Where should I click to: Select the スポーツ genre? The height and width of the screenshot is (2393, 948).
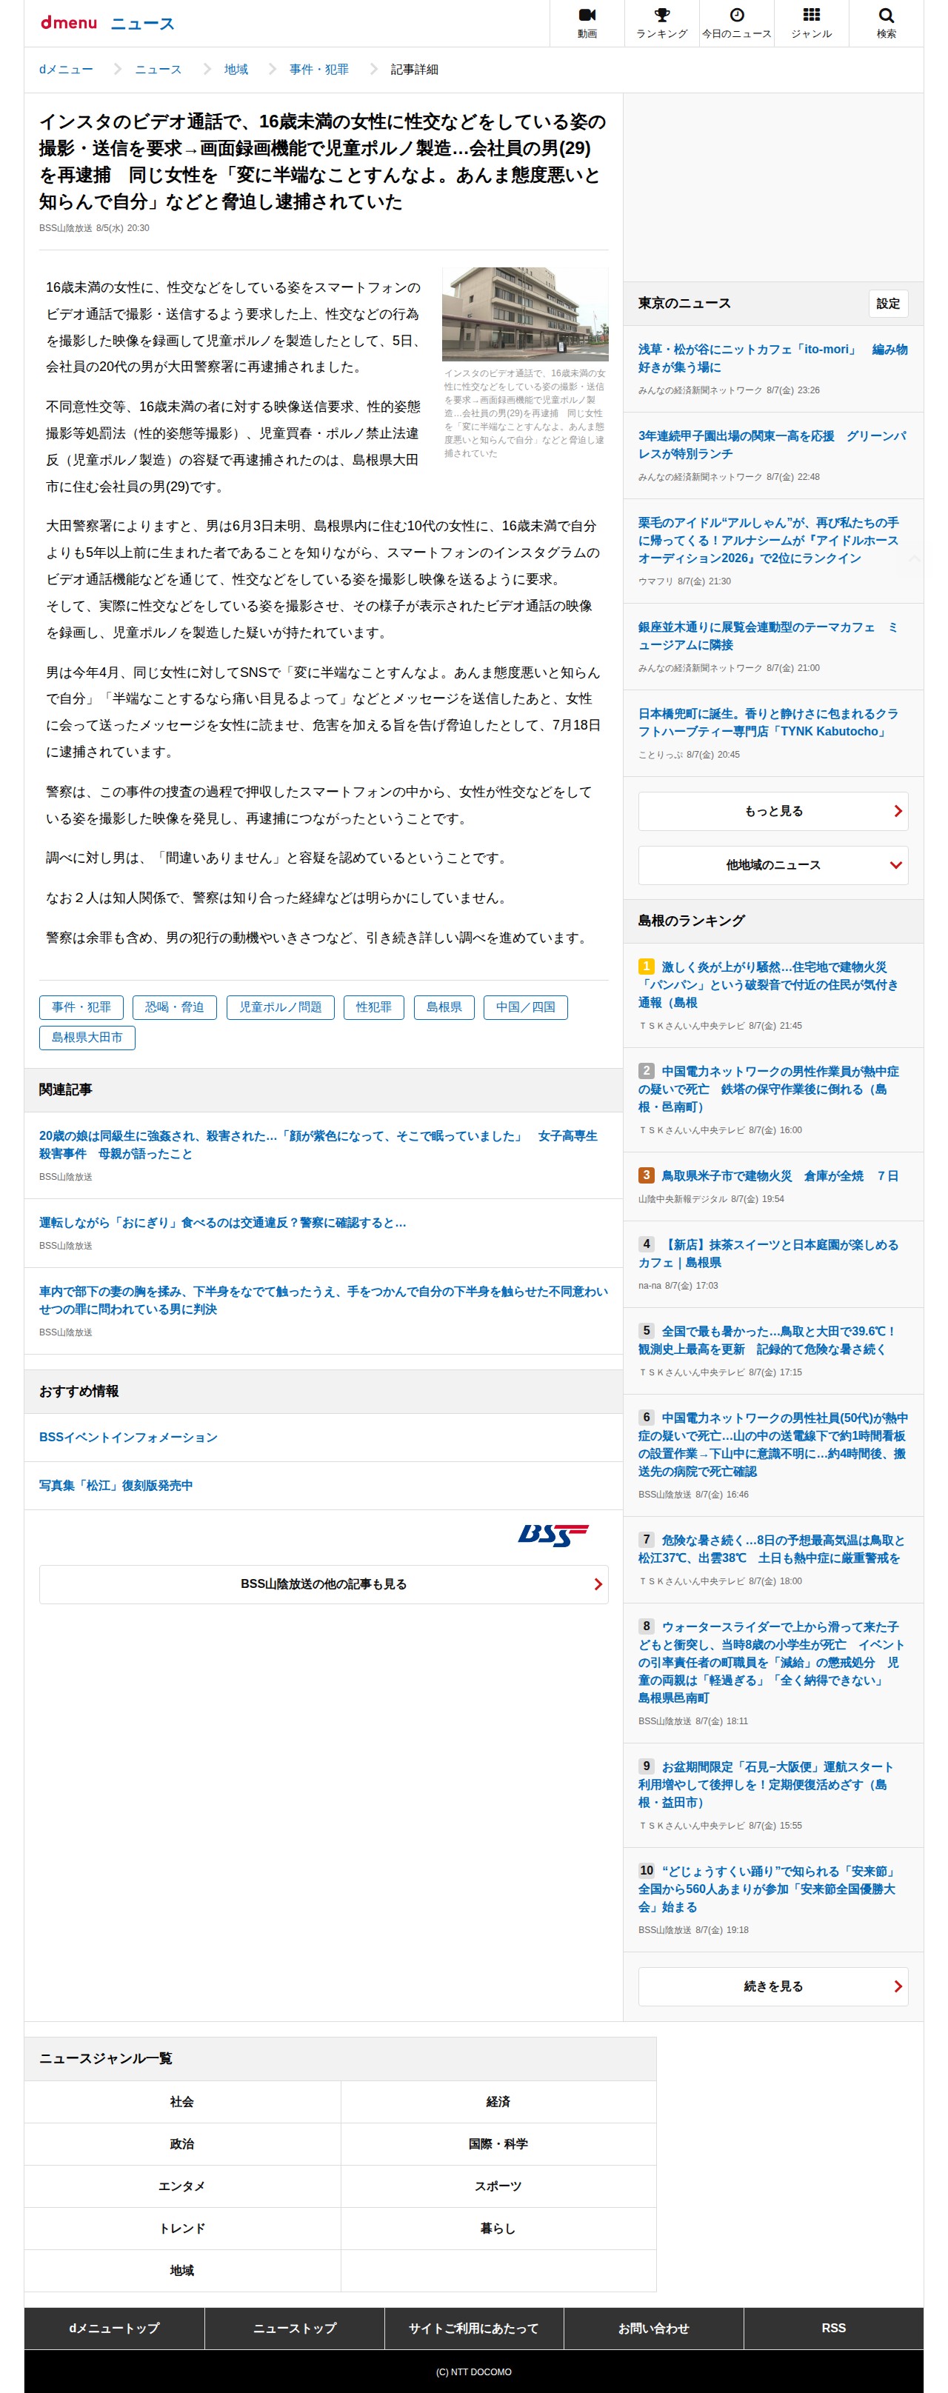click(498, 2186)
